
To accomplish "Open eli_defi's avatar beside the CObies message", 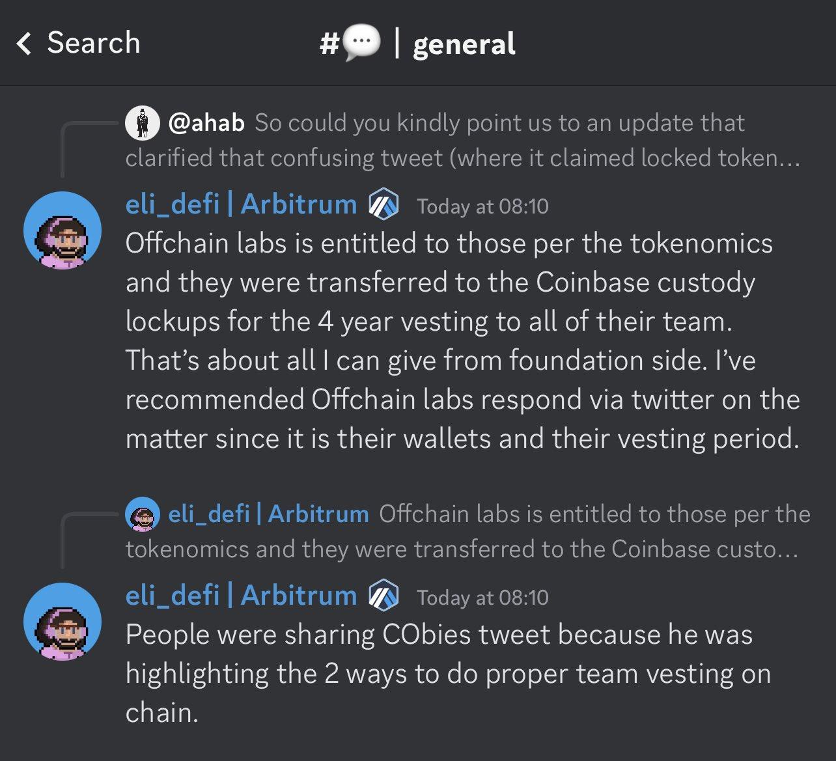I will point(63,622).
